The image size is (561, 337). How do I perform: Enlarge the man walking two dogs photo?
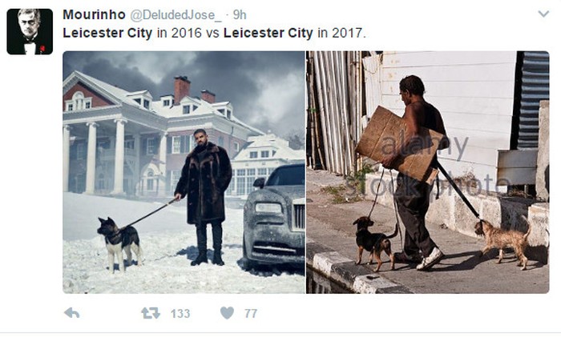[x=427, y=172]
